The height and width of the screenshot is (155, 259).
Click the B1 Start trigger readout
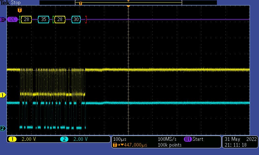194,139
